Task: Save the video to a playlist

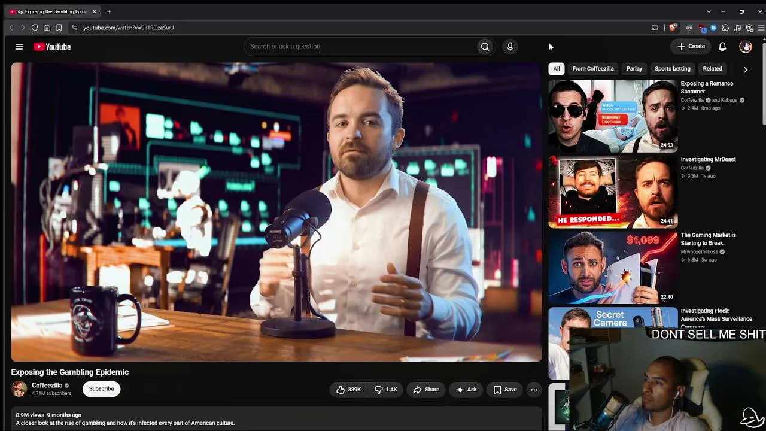Action: (x=505, y=390)
